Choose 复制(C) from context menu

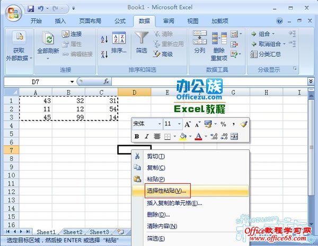coord(190,168)
